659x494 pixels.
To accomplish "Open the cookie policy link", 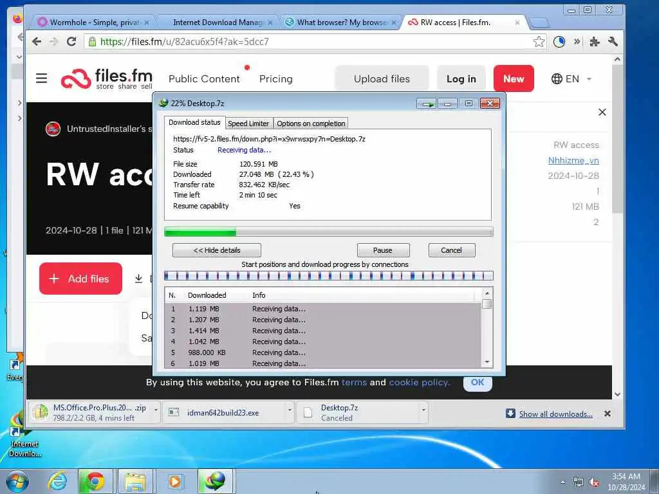I will [x=419, y=382].
